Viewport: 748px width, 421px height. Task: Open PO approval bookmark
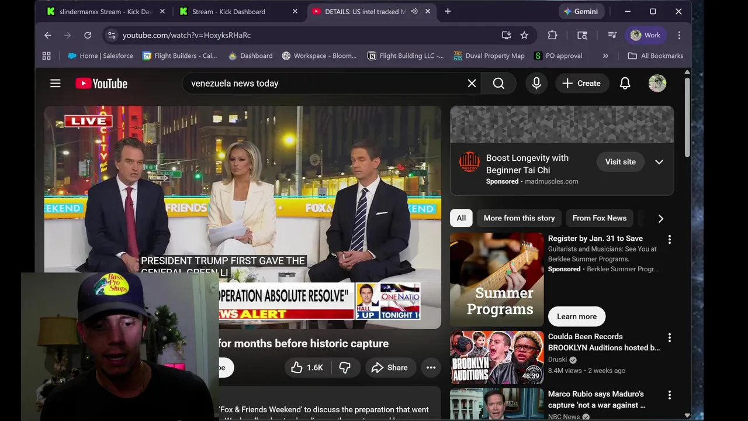pos(558,56)
